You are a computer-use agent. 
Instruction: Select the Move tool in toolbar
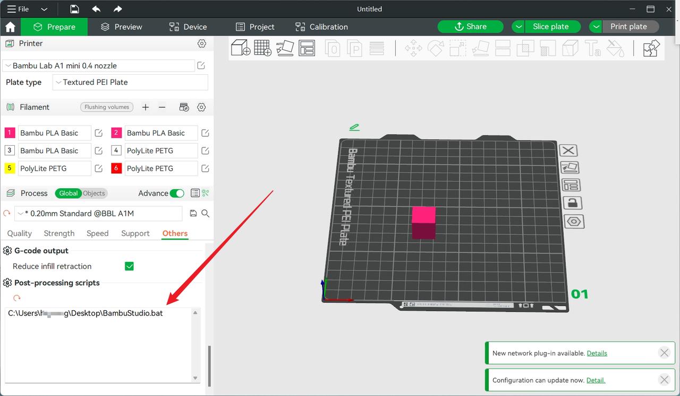pyautogui.click(x=413, y=48)
